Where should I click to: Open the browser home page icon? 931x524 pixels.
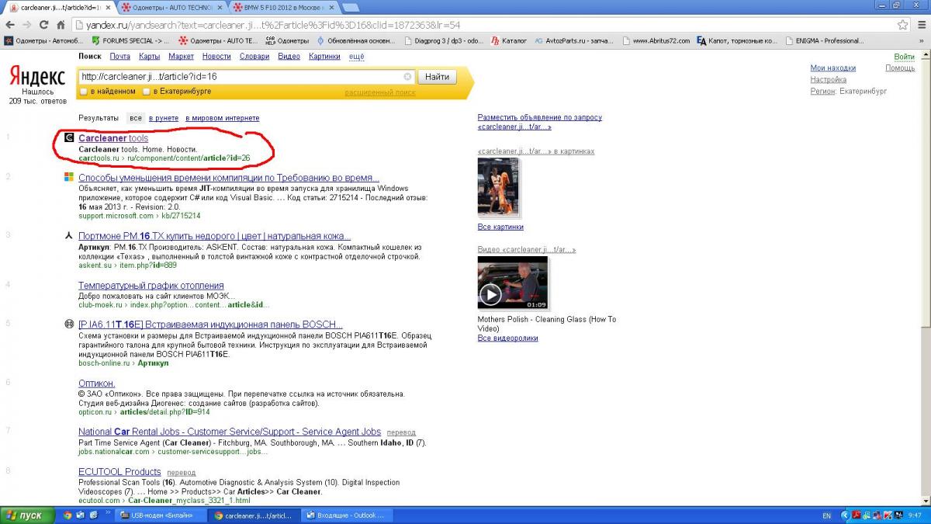point(60,25)
